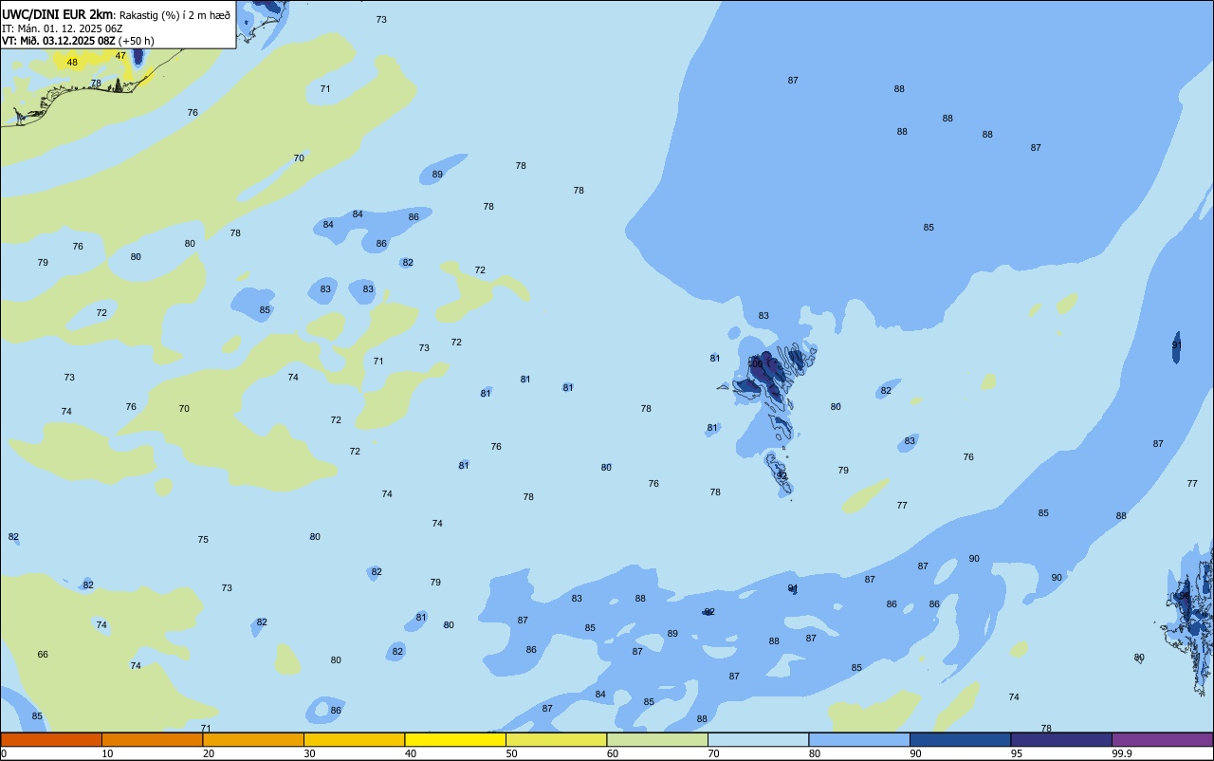Pick the purple legend swatch above 99.9
This screenshot has width=1214, height=761.
[x=1162, y=739]
